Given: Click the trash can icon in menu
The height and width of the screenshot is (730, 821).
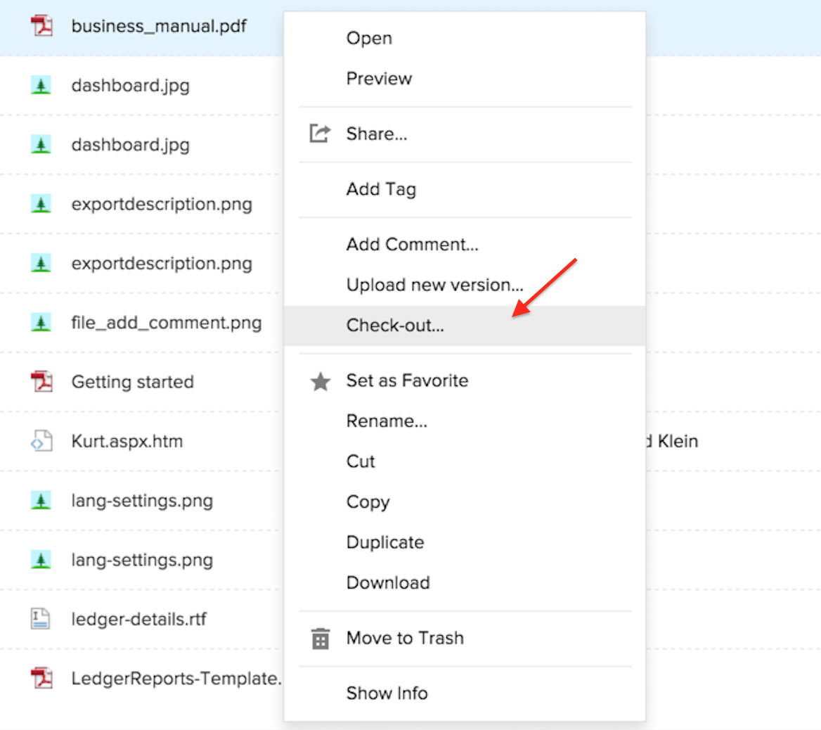Looking at the screenshot, I should point(321,639).
